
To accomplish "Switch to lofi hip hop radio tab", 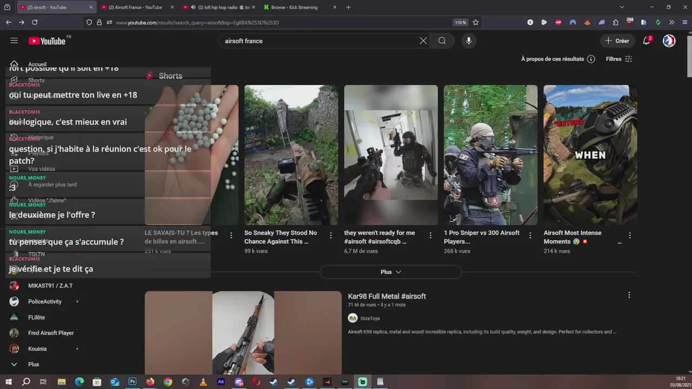I will (x=218, y=7).
